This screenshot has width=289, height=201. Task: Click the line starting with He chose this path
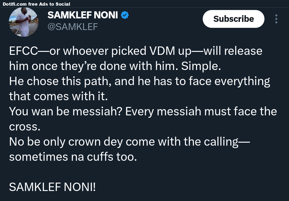[139, 81]
